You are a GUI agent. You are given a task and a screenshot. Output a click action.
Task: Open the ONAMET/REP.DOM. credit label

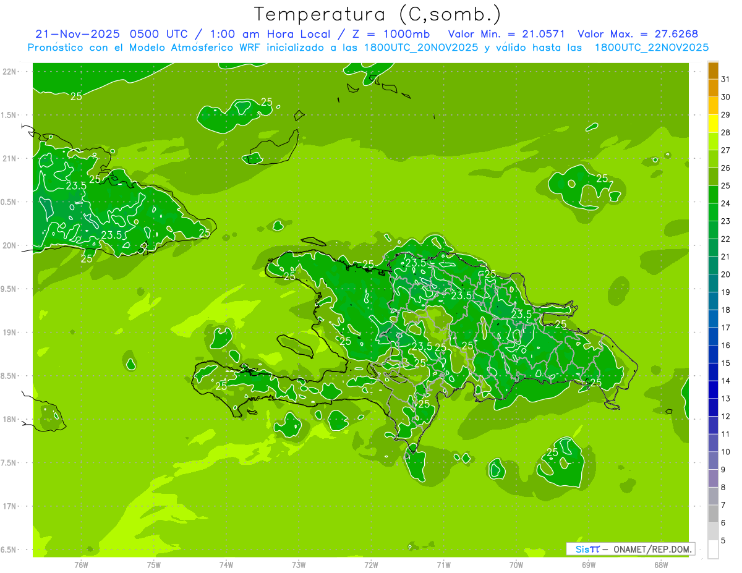653,549
